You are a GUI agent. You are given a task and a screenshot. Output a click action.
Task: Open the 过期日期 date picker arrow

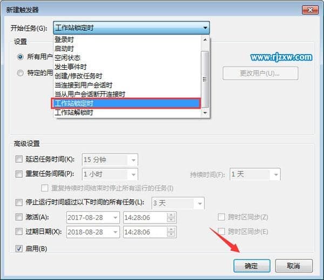(x=115, y=232)
